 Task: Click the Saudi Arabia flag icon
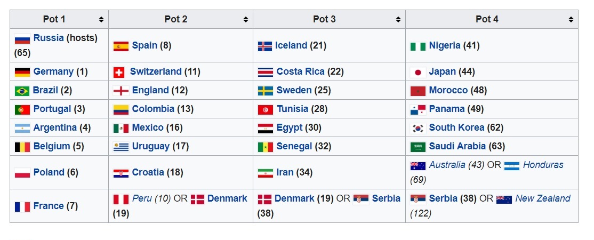point(418,147)
